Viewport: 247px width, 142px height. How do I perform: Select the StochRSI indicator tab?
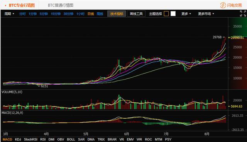30,139
